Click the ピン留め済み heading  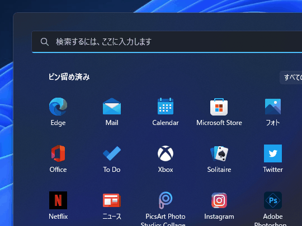tap(69, 77)
